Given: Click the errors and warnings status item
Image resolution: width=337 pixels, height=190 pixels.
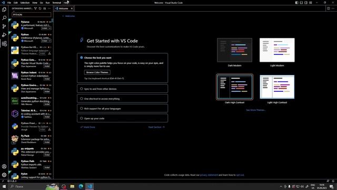Looking at the screenshot, I should coord(12,181).
